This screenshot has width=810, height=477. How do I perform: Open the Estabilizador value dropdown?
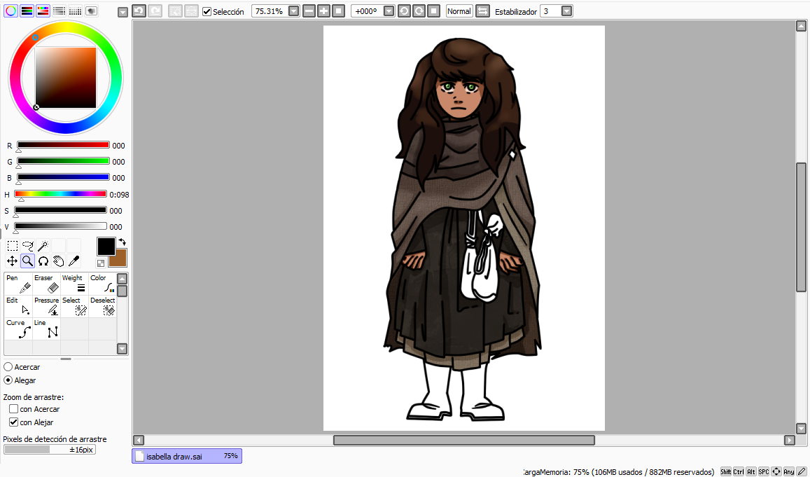[x=566, y=11]
